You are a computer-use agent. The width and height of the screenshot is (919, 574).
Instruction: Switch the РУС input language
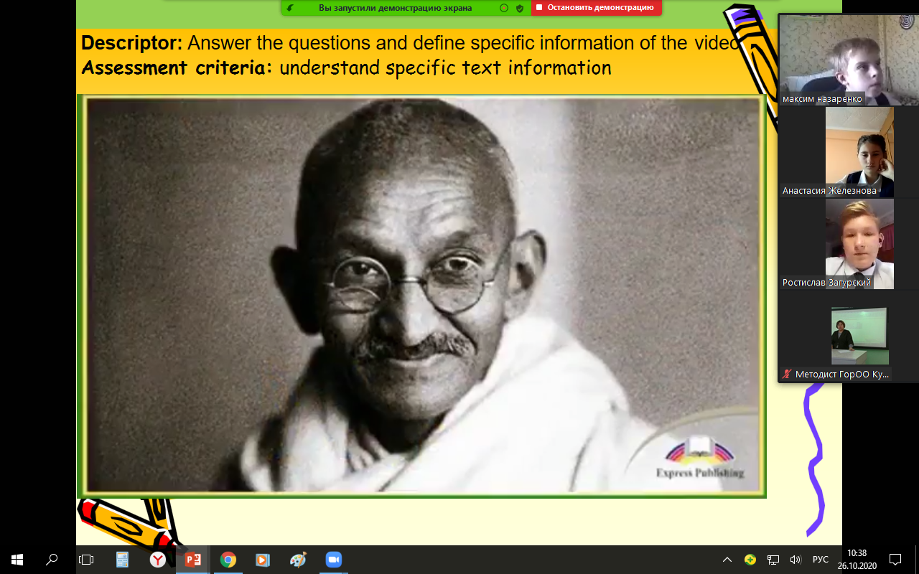click(820, 560)
